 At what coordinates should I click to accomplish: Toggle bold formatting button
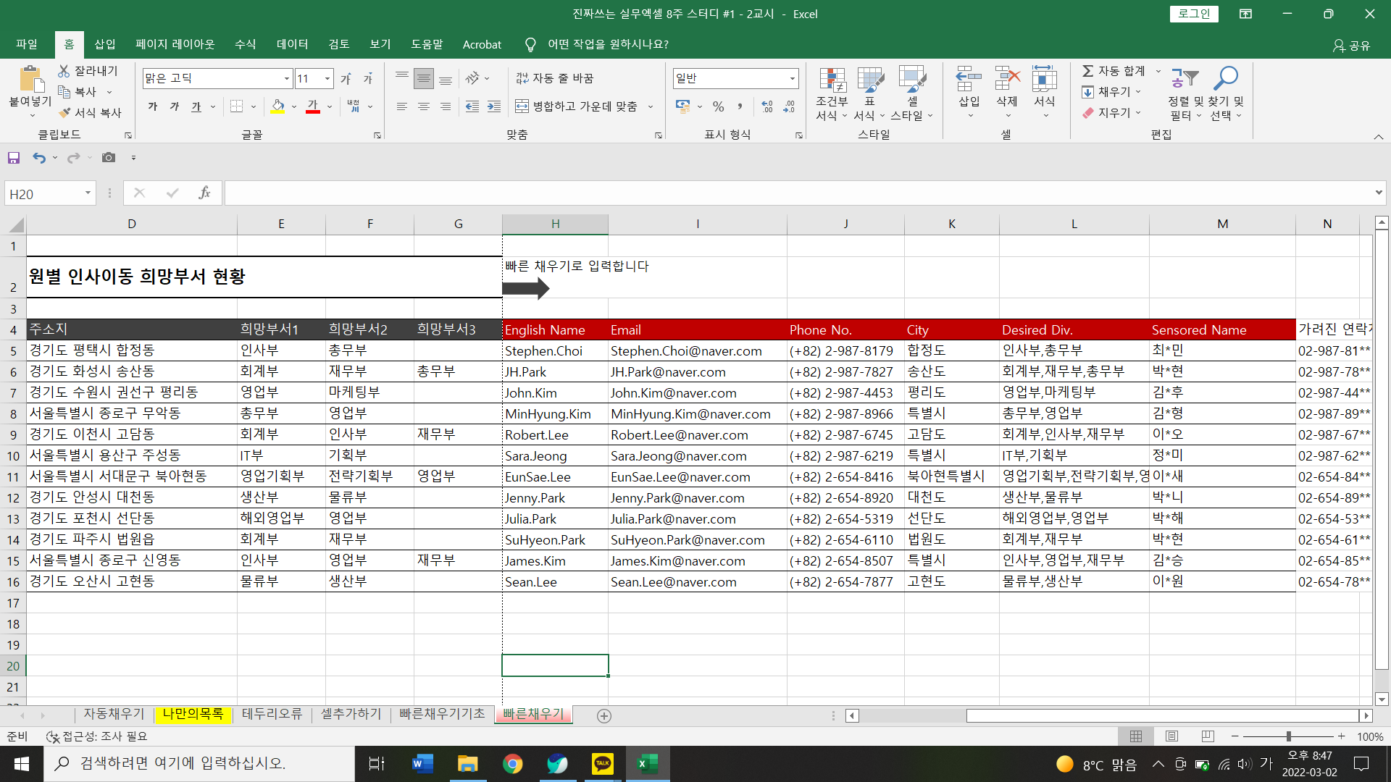tap(153, 106)
